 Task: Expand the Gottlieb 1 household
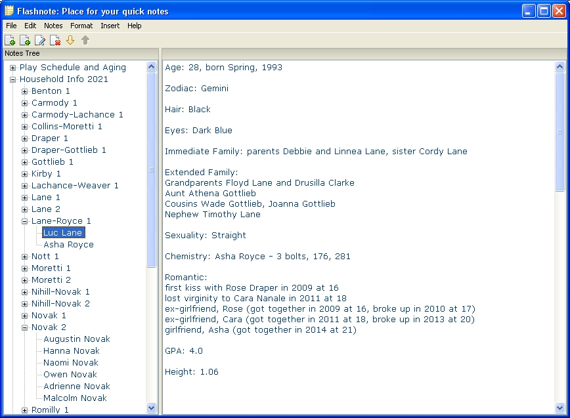coord(24,162)
